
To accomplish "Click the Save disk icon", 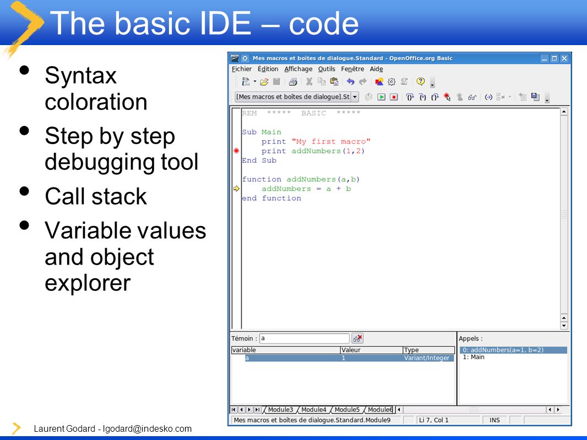I will click(276, 81).
